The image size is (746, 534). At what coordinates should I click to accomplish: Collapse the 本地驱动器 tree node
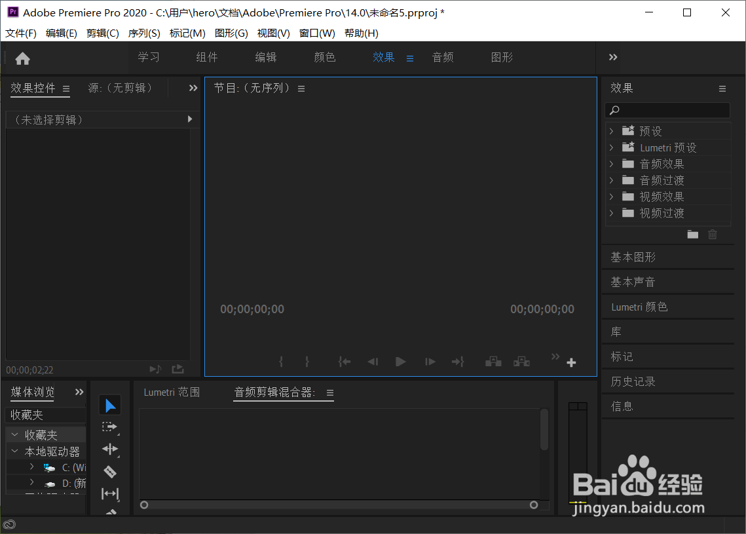pos(15,451)
